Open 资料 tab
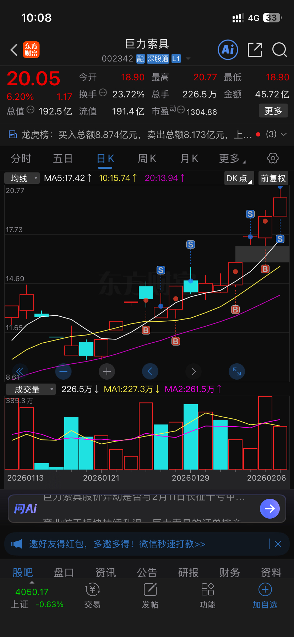 point(271,572)
